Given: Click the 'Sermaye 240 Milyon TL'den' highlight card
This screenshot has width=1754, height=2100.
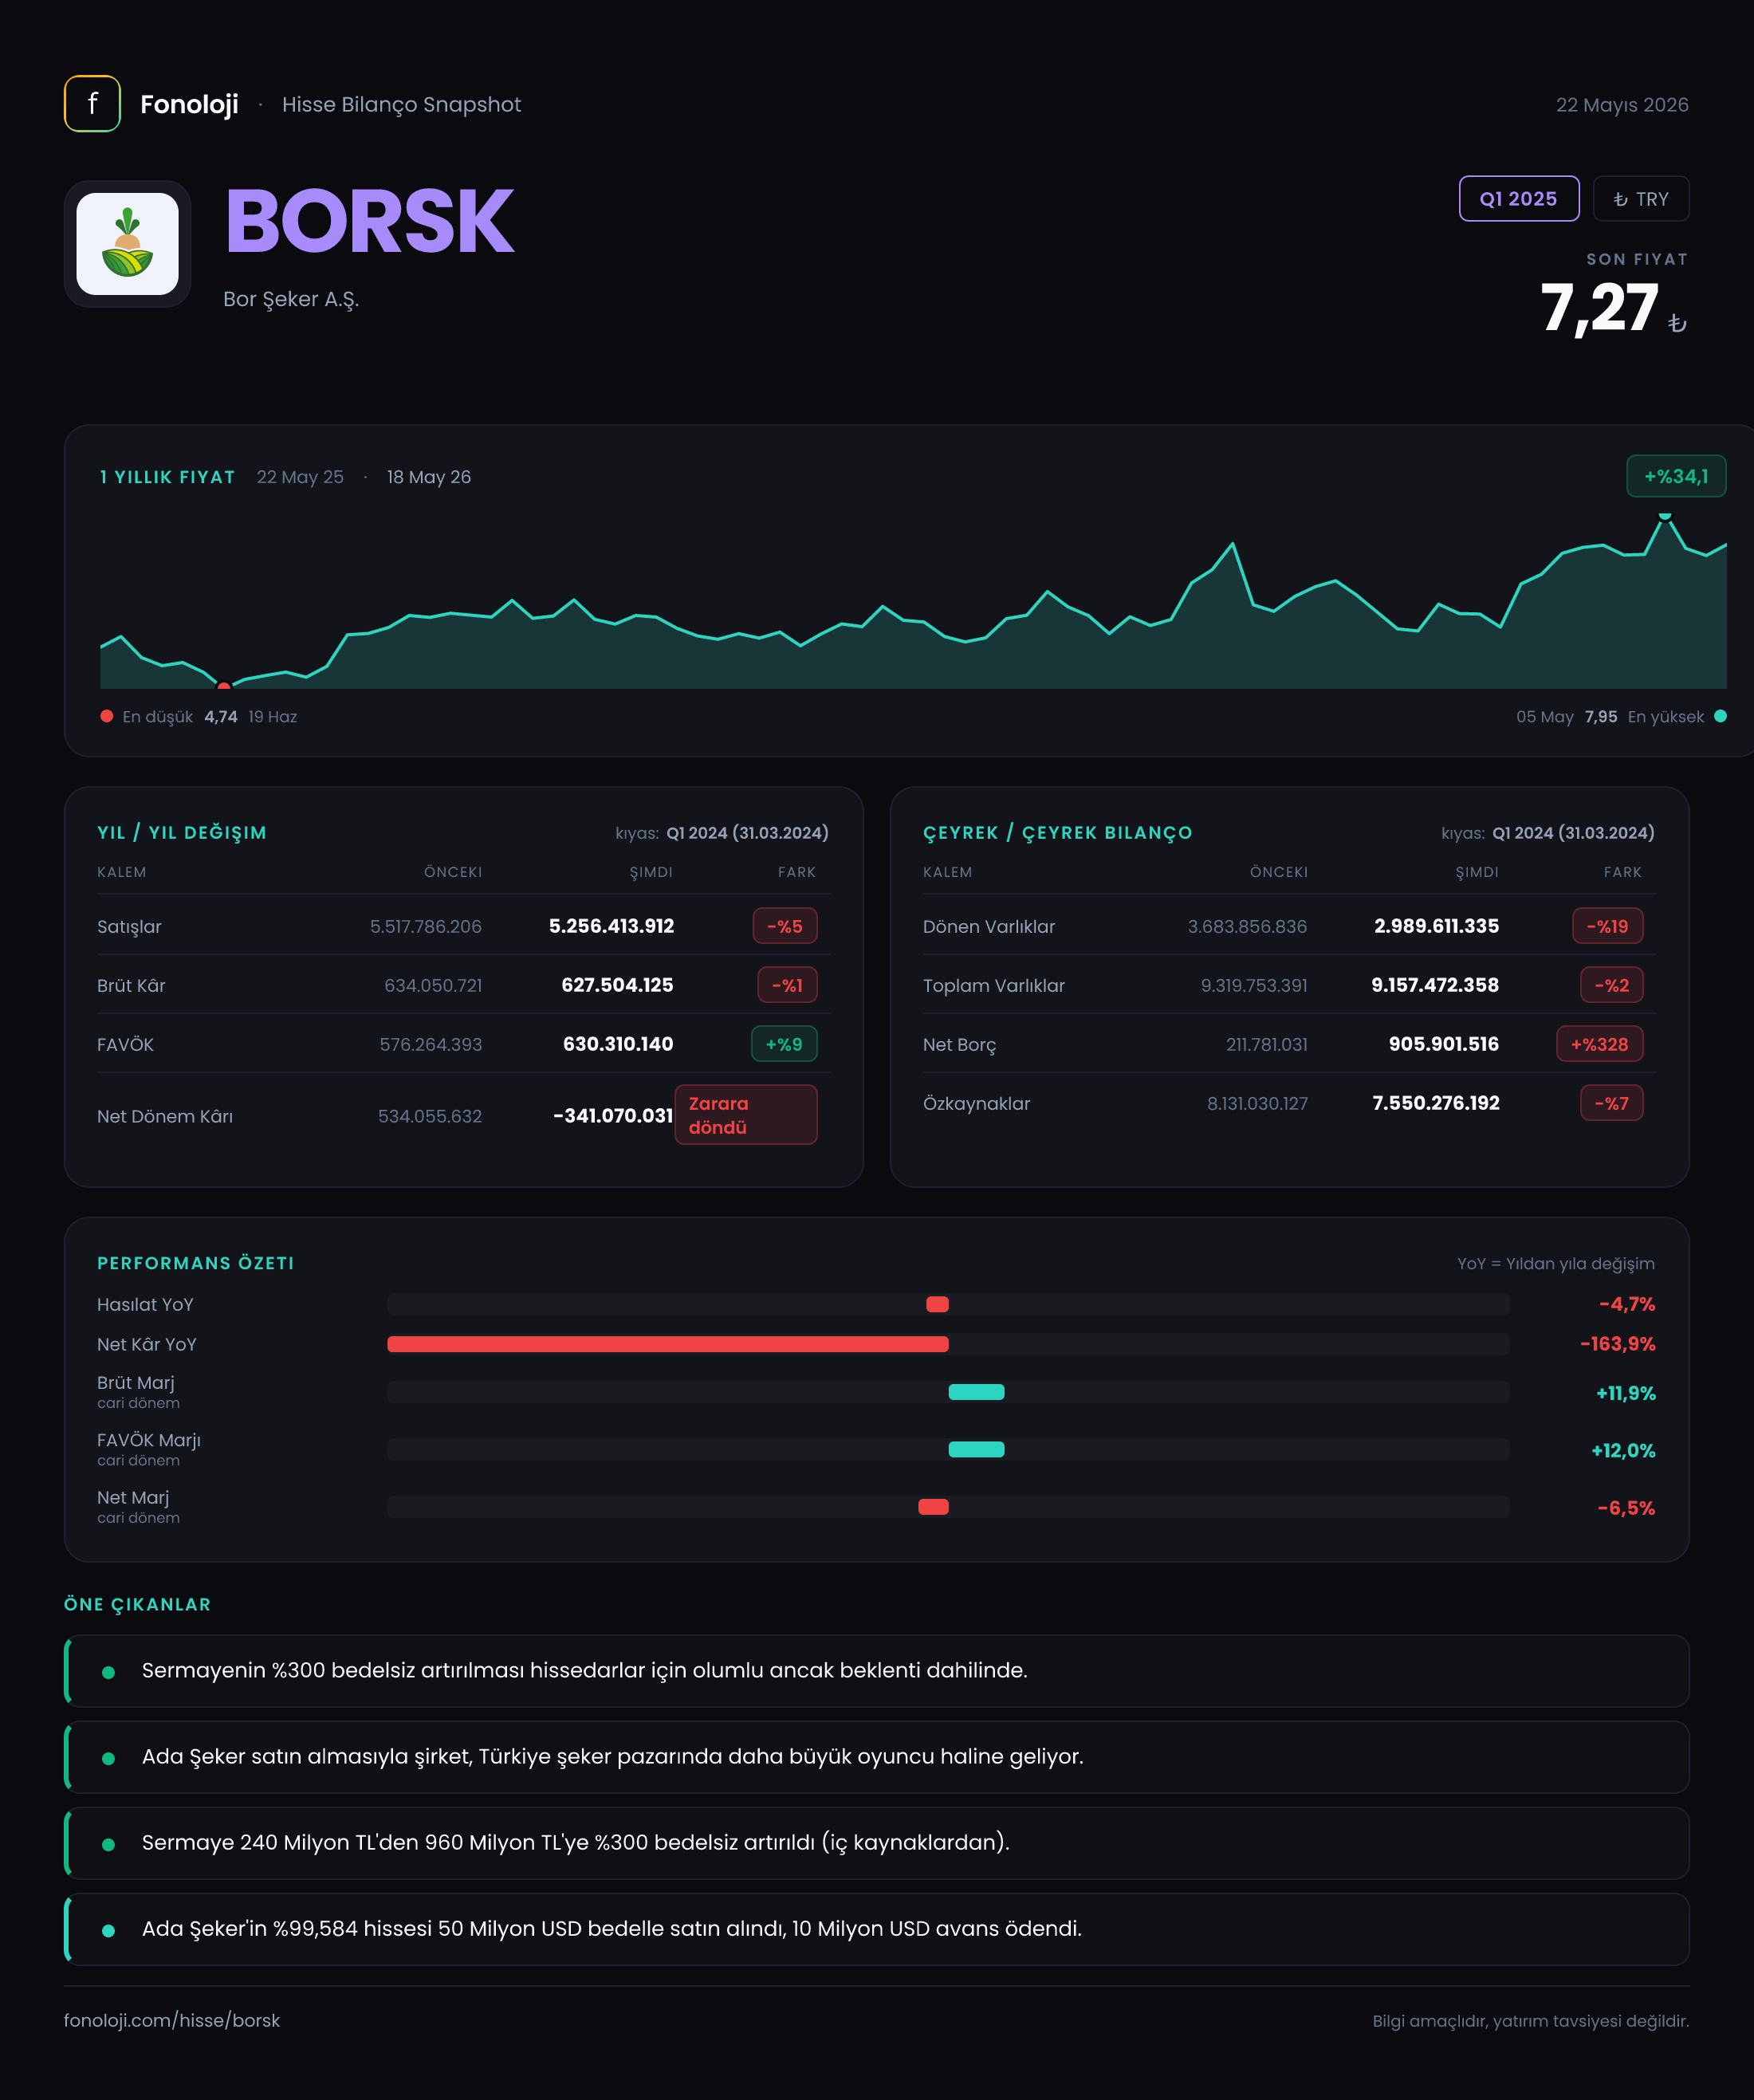Looking at the screenshot, I should (x=877, y=1843).
